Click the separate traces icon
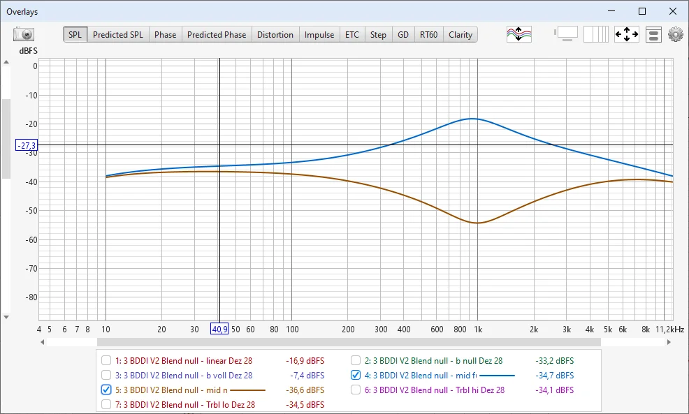The image size is (689, 414). 518,34
